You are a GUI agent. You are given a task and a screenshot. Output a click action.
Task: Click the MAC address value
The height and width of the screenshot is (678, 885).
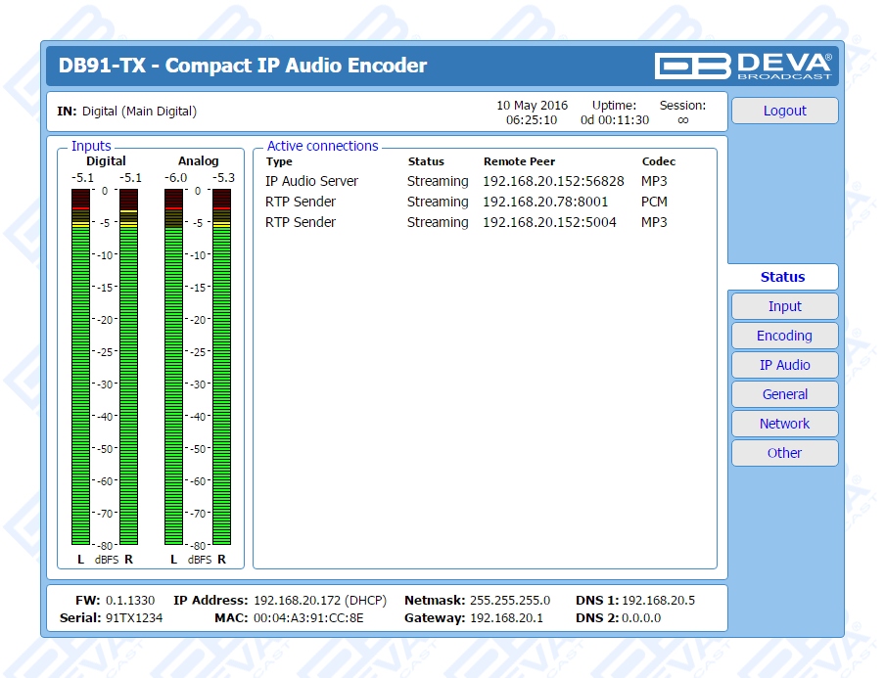tap(308, 617)
